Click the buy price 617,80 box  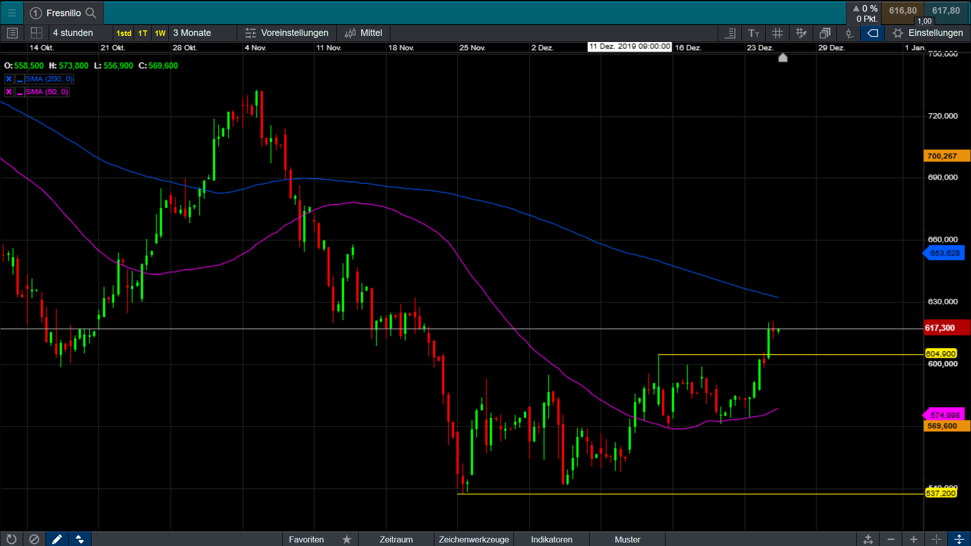[946, 11]
